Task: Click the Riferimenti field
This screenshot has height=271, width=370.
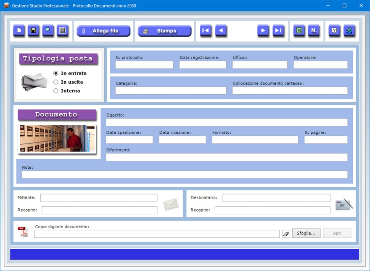Action: coord(227,157)
